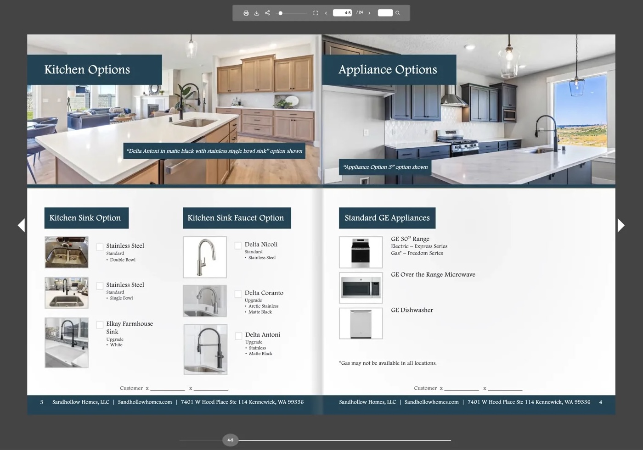
Task: Click the double bowl sink thumbnail
Action: click(67, 252)
